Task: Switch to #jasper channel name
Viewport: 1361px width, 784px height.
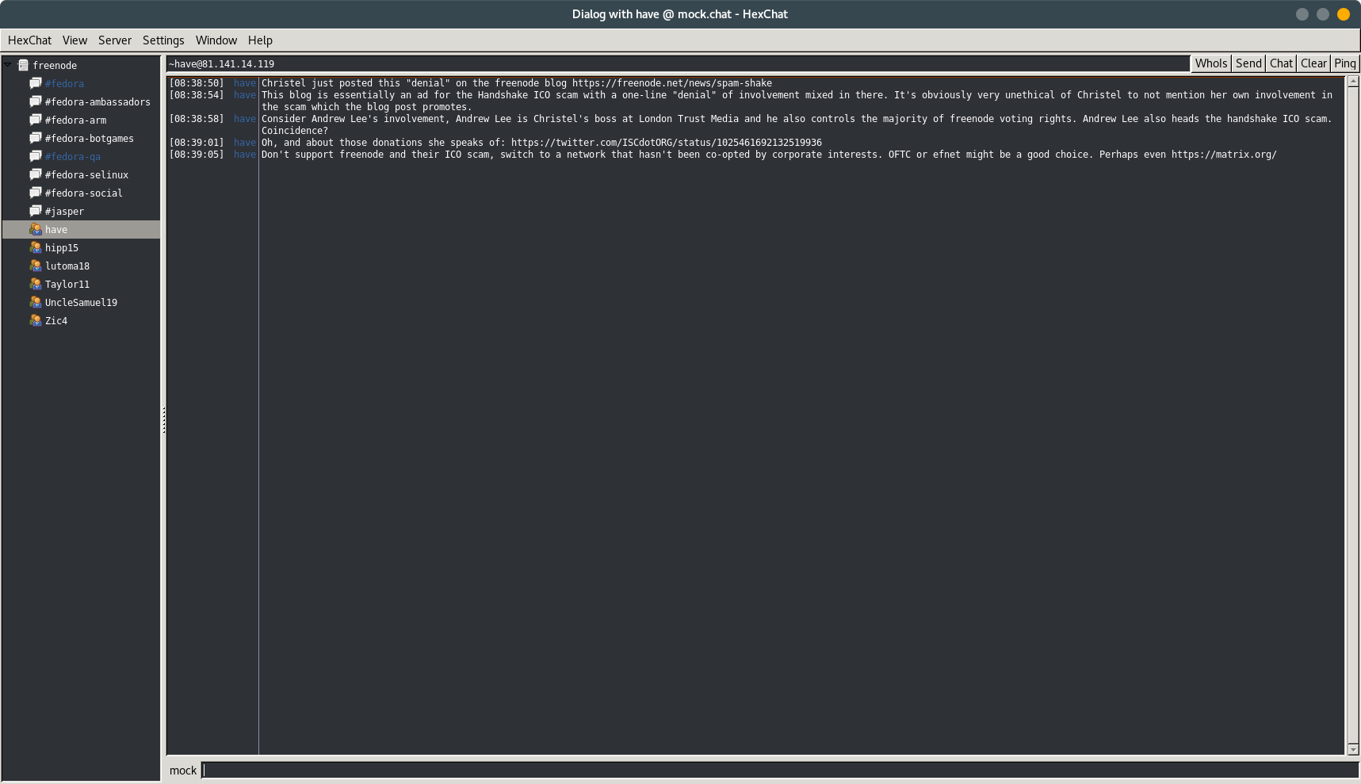Action: pyautogui.click(x=64, y=211)
